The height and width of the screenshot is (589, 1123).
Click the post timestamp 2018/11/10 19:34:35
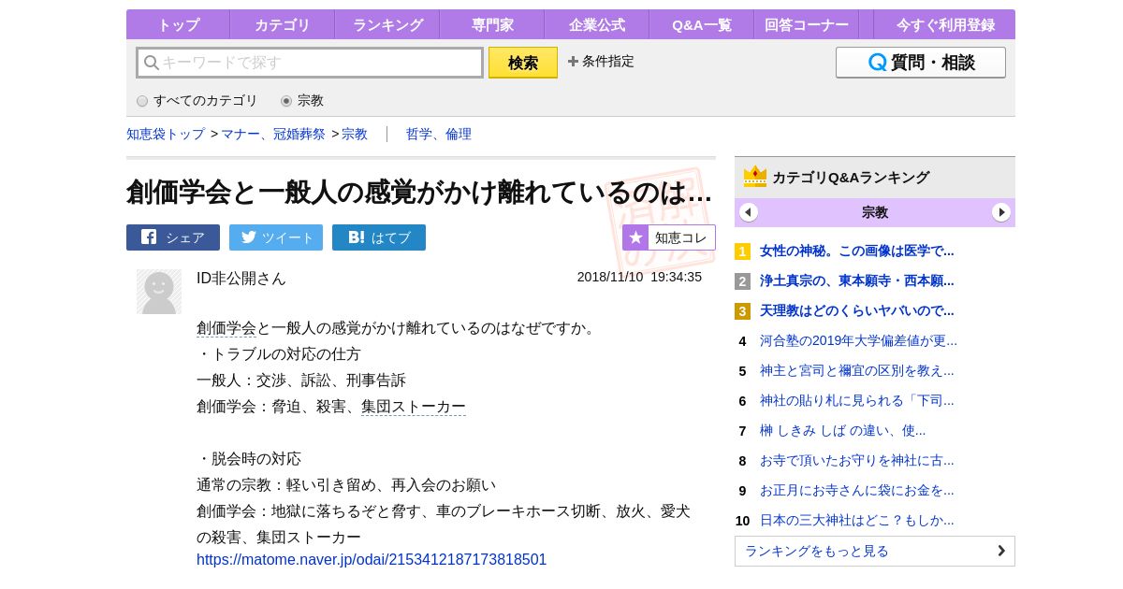639,277
